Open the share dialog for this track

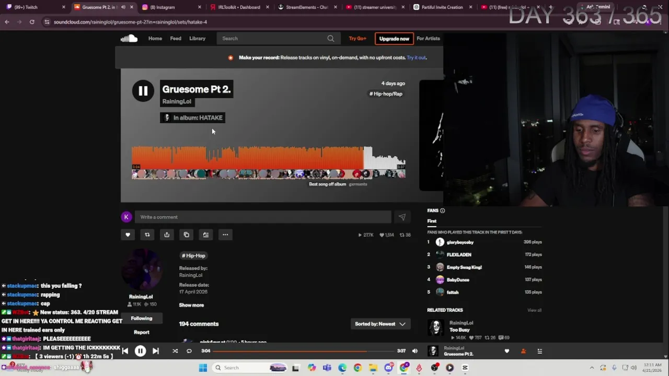167,235
